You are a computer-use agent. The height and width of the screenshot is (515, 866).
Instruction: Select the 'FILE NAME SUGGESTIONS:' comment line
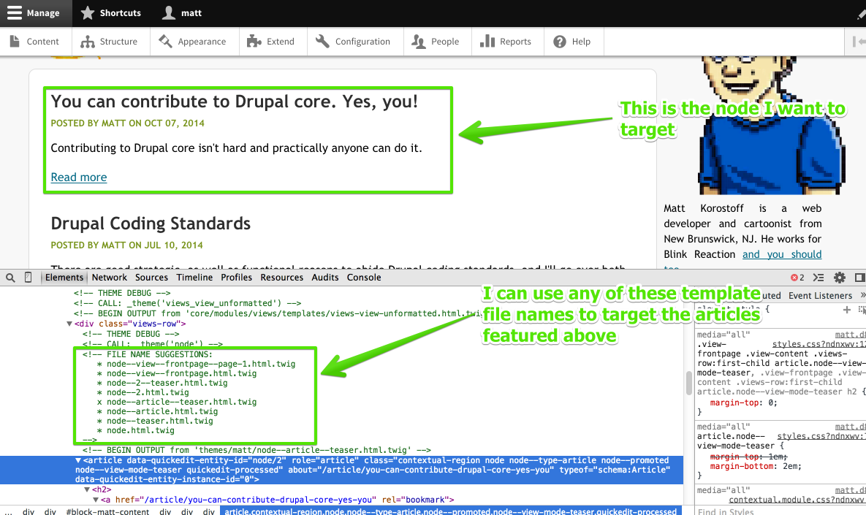[x=148, y=354]
